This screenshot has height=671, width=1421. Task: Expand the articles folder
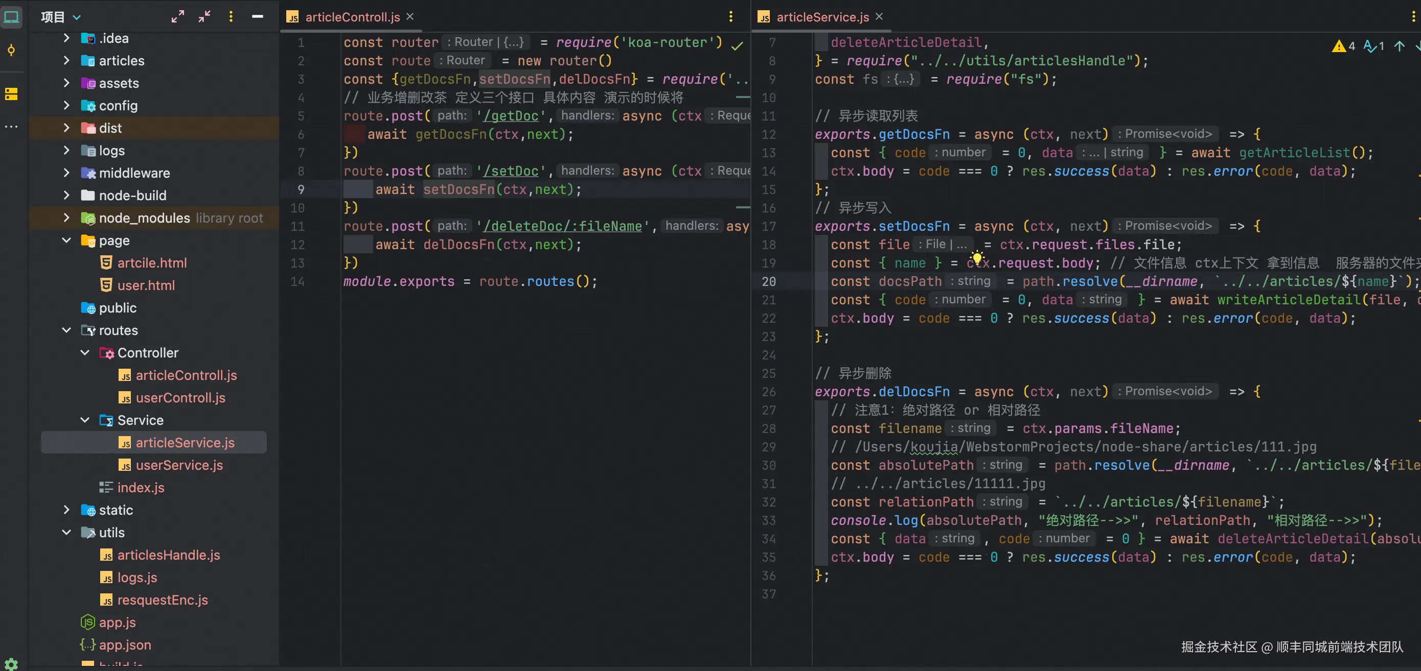[x=66, y=61]
